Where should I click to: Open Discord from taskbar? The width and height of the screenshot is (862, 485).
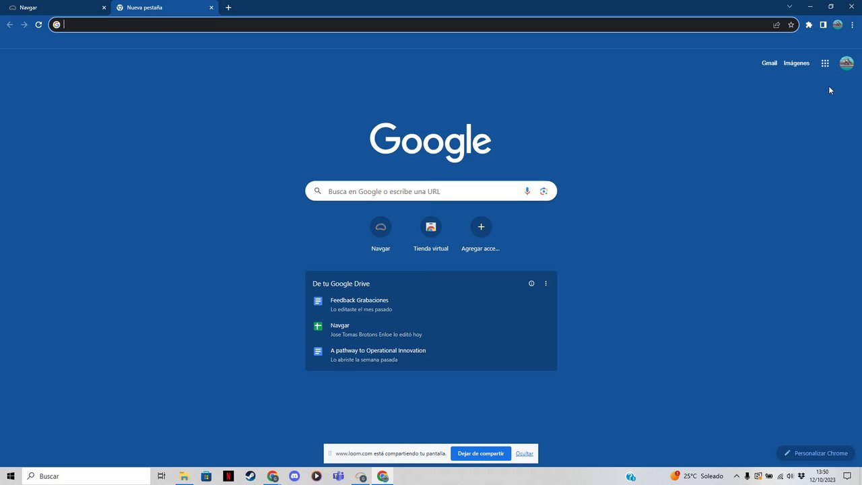point(294,476)
